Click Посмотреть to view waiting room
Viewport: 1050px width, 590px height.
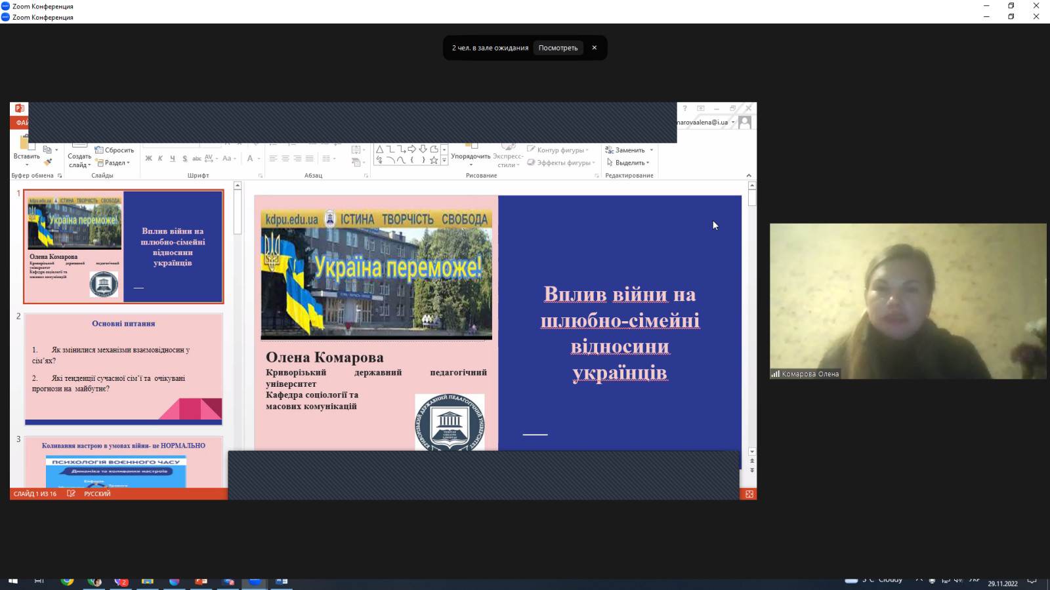coord(558,48)
